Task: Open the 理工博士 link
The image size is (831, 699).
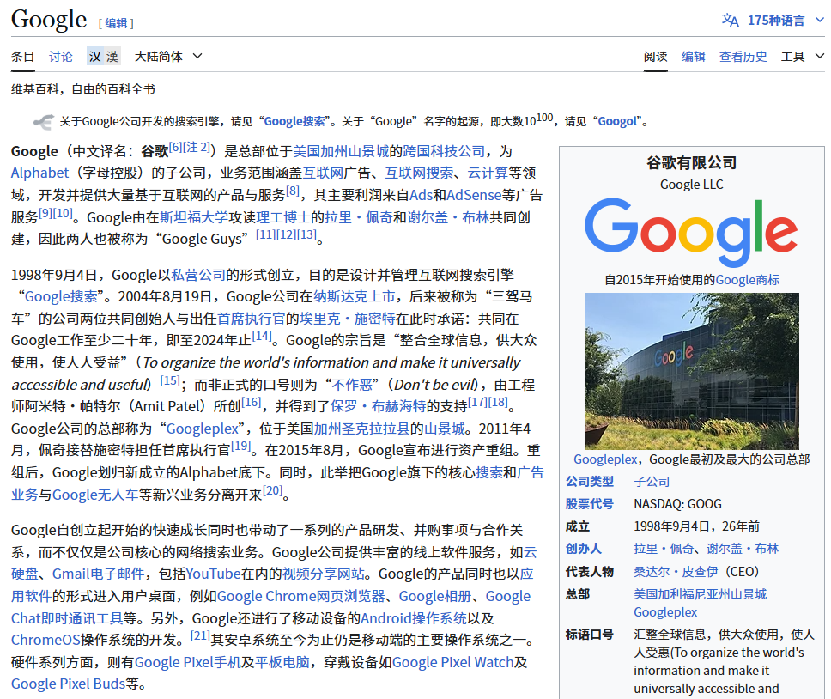Action: point(283,217)
